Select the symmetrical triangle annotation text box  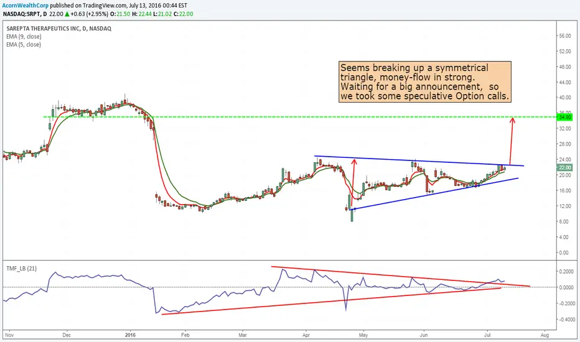(x=425, y=81)
